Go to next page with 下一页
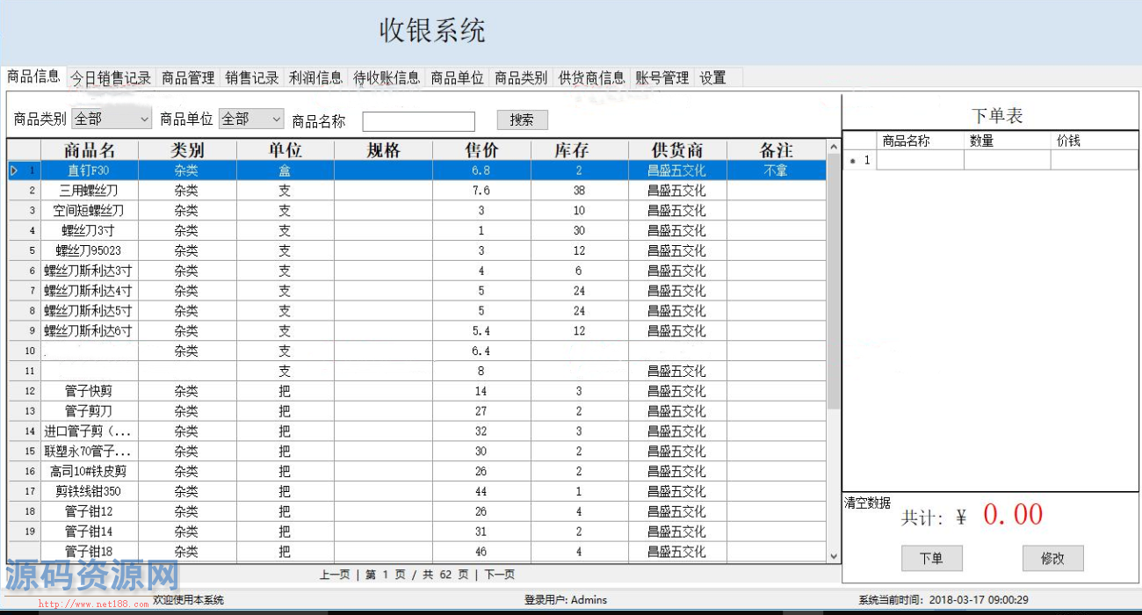 pyautogui.click(x=500, y=575)
